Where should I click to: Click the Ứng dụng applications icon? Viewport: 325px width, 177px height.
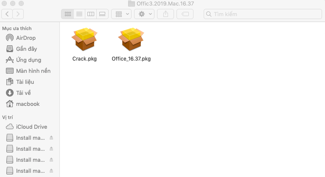[x=9, y=60]
